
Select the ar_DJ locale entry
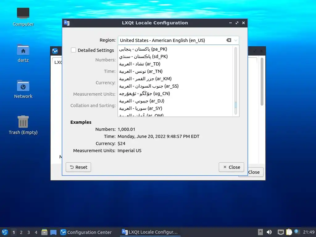click(x=175, y=101)
